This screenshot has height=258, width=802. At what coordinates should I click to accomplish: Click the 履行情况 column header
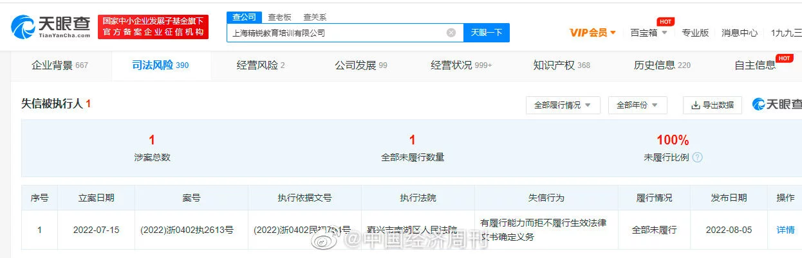point(655,198)
